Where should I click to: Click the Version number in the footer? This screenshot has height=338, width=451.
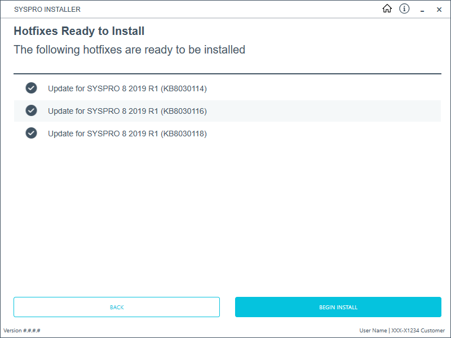coord(22,331)
